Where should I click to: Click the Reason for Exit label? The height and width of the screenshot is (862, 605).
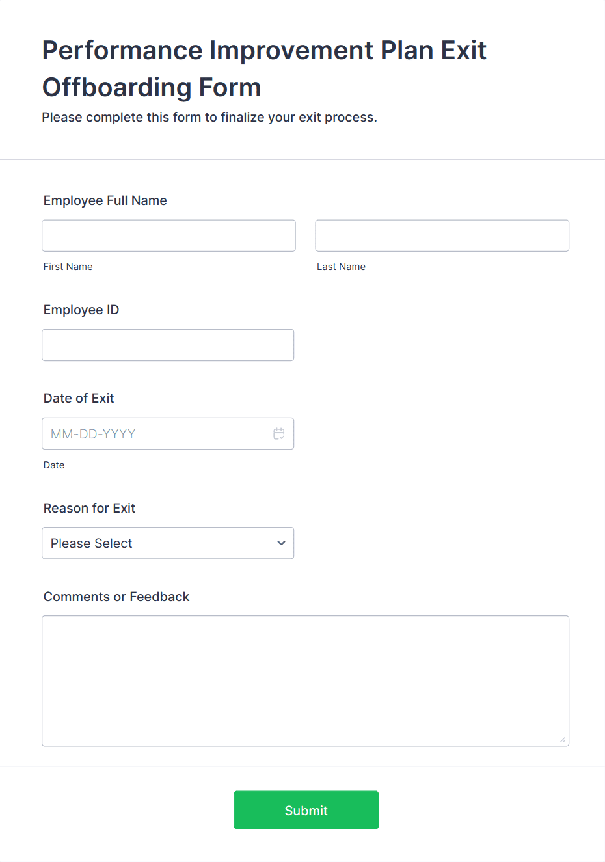pyautogui.click(x=90, y=508)
